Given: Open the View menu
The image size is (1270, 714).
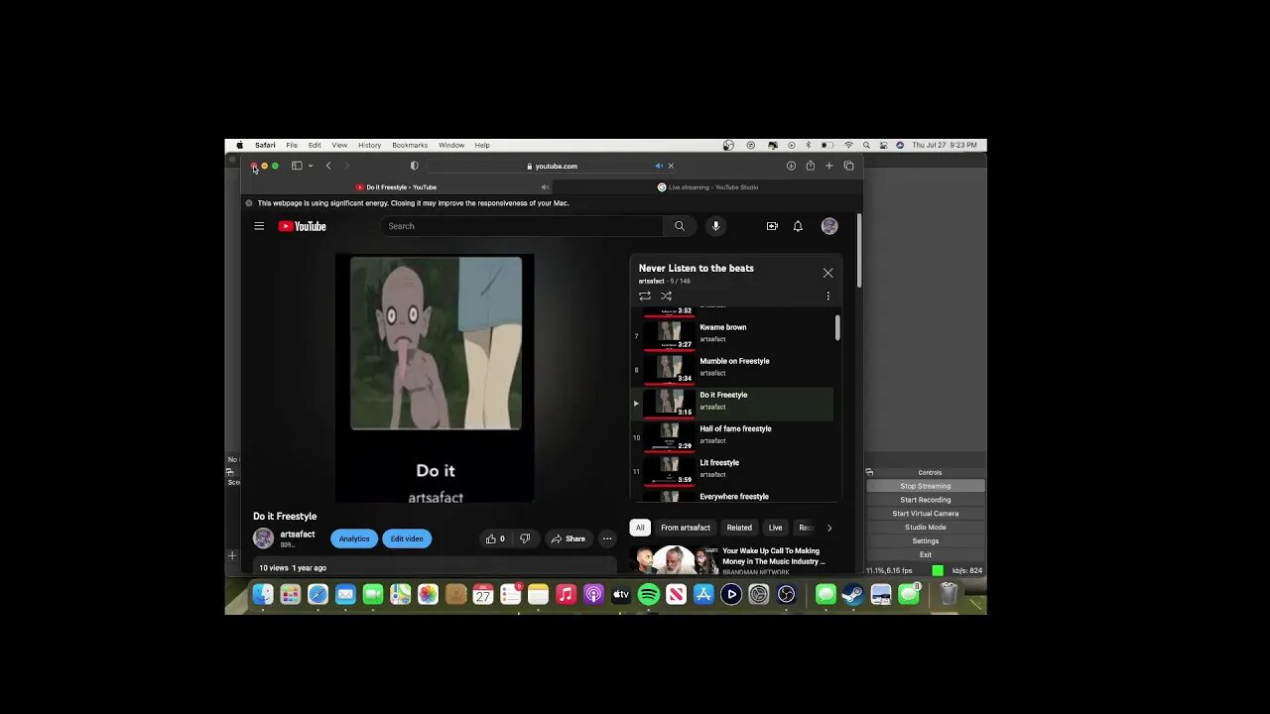Looking at the screenshot, I should (339, 145).
